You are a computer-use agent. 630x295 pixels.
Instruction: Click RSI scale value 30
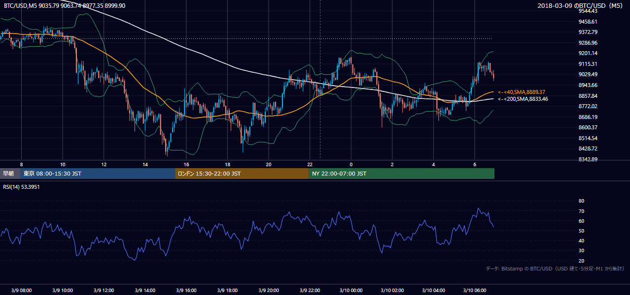coord(581,251)
